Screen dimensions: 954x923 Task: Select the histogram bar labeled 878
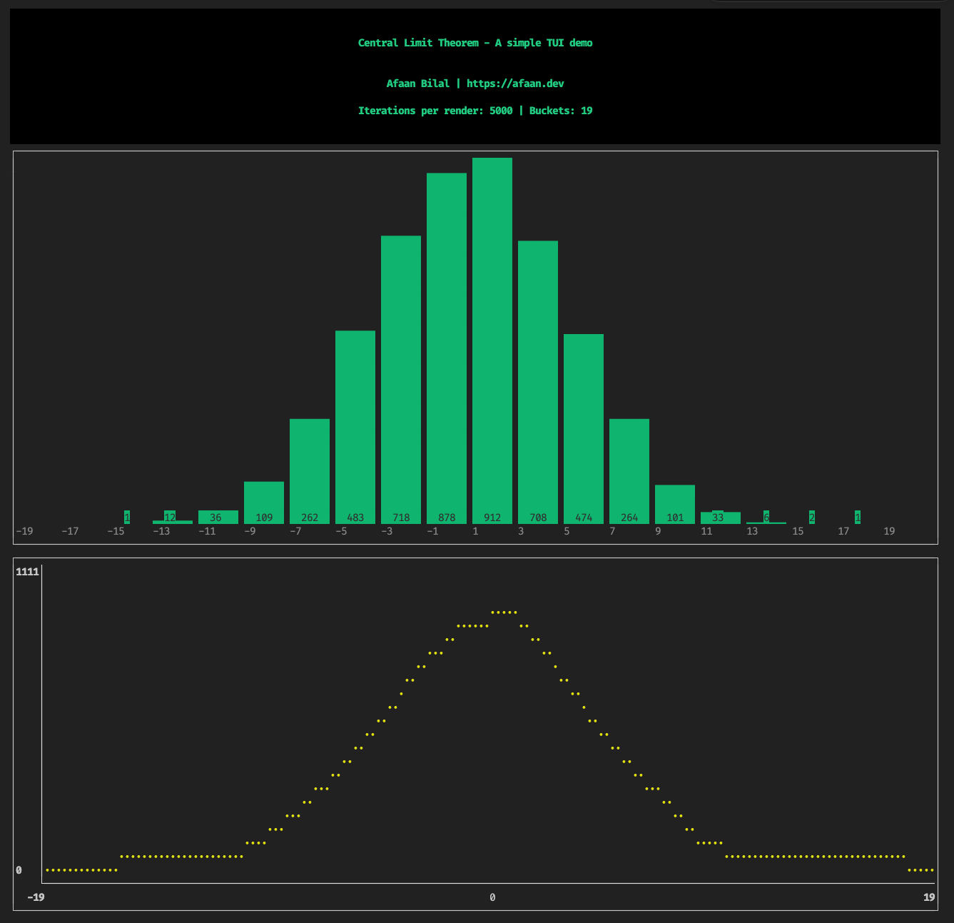tap(447, 348)
